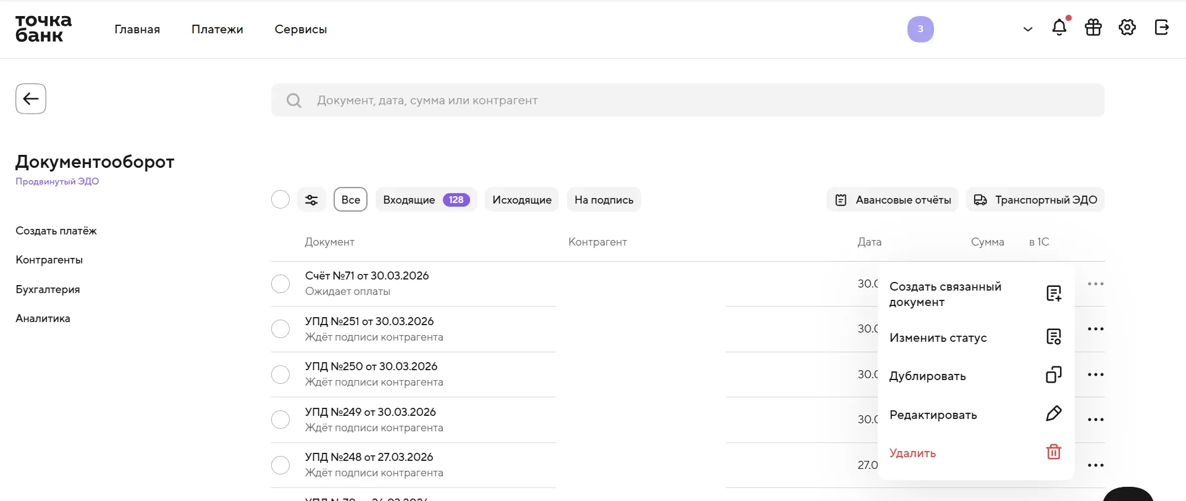Toggle the select-all documents circle
The image size is (1186, 501).
[x=280, y=200]
